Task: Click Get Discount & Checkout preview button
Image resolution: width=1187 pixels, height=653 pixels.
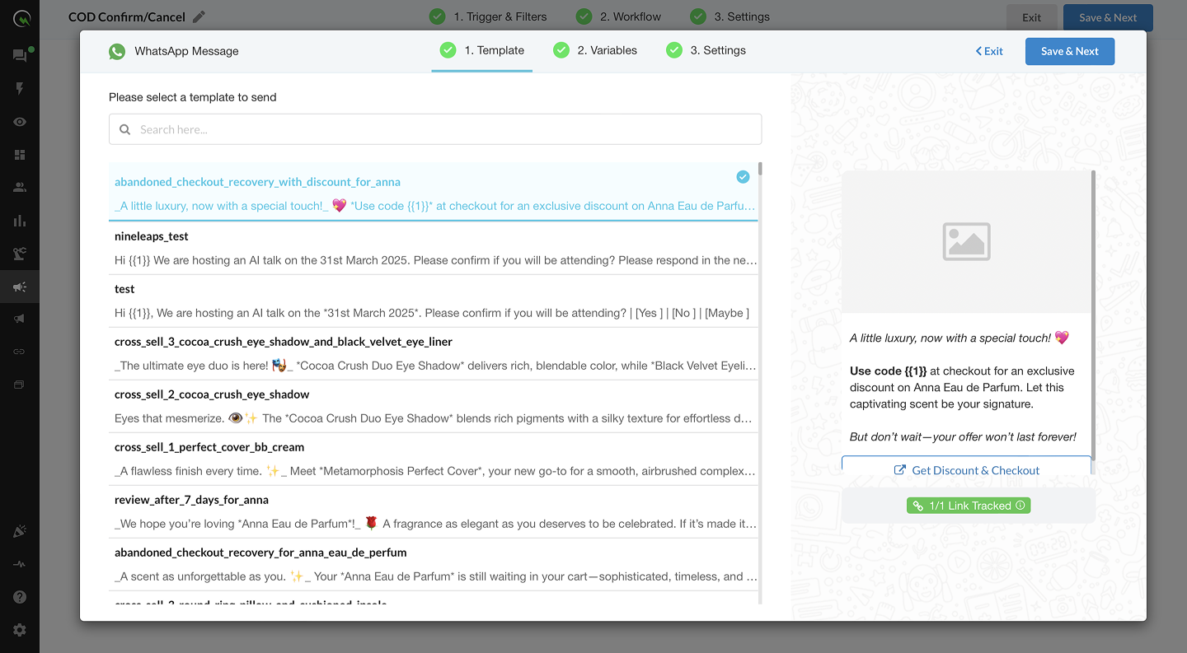Action: pyautogui.click(x=966, y=470)
